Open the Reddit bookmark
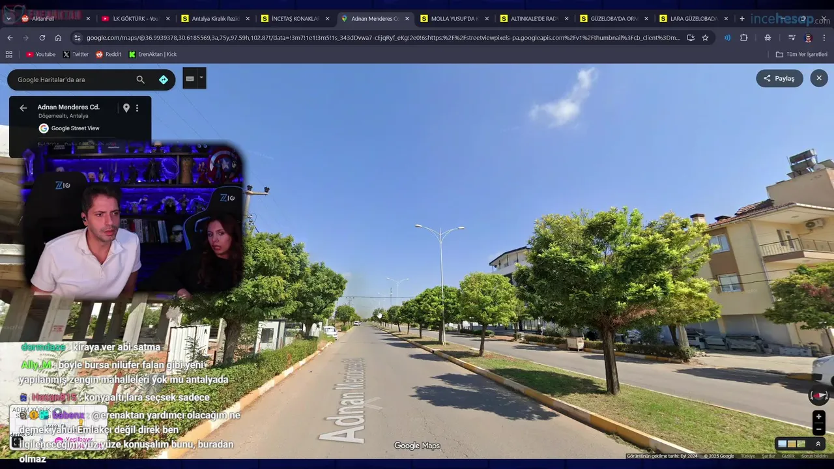 (x=108, y=55)
